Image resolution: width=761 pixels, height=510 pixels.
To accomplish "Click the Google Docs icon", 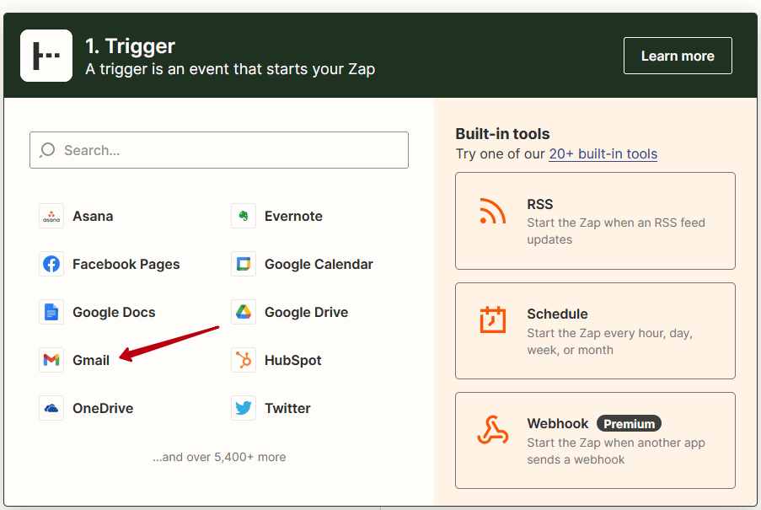I will point(51,312).
